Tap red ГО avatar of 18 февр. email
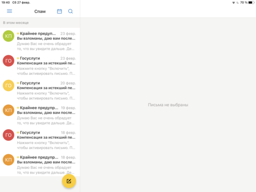Viewport: 256px width, 192px height. [8, 135]
